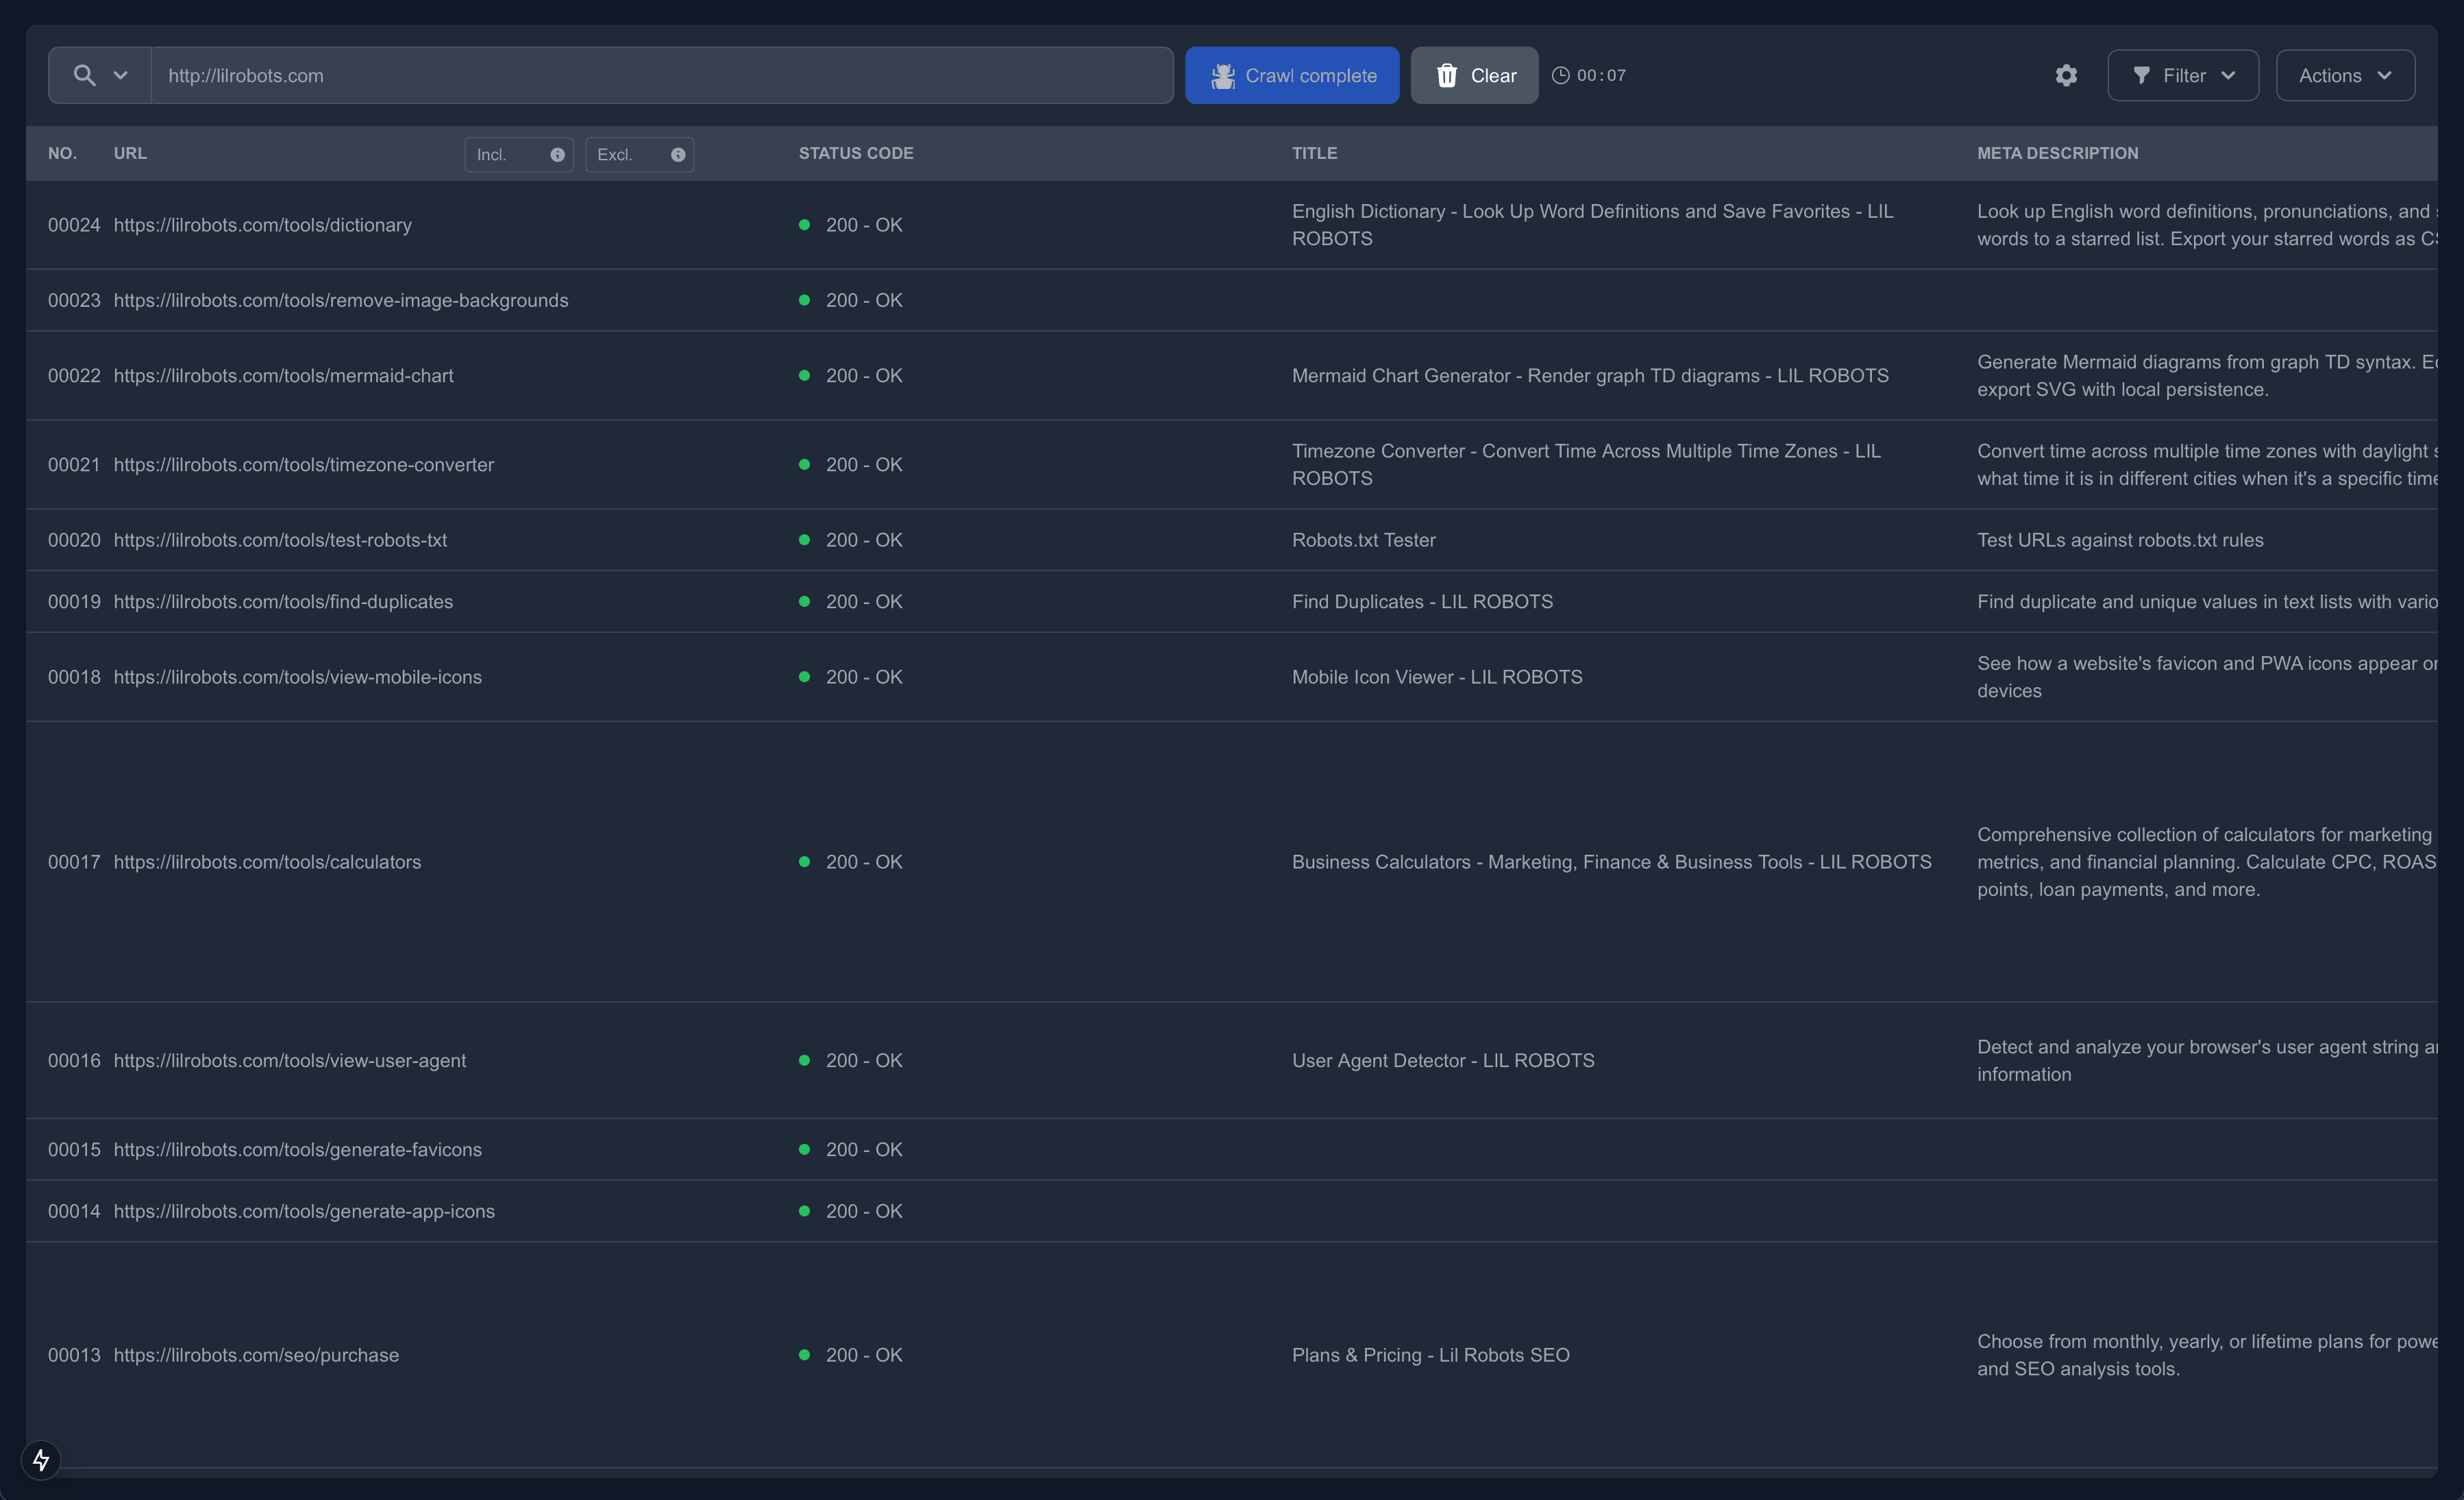Click the trash icon inside Clear button
Image resolution: width=2464 pixels, height=1500 pixels.
click(x=1447, y=75)
